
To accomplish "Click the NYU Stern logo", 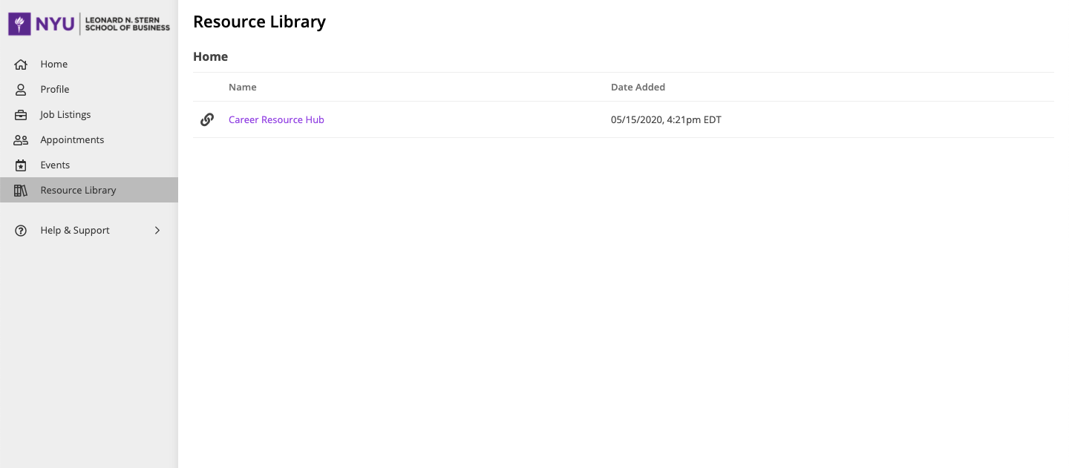I will [x=89, y=24].
